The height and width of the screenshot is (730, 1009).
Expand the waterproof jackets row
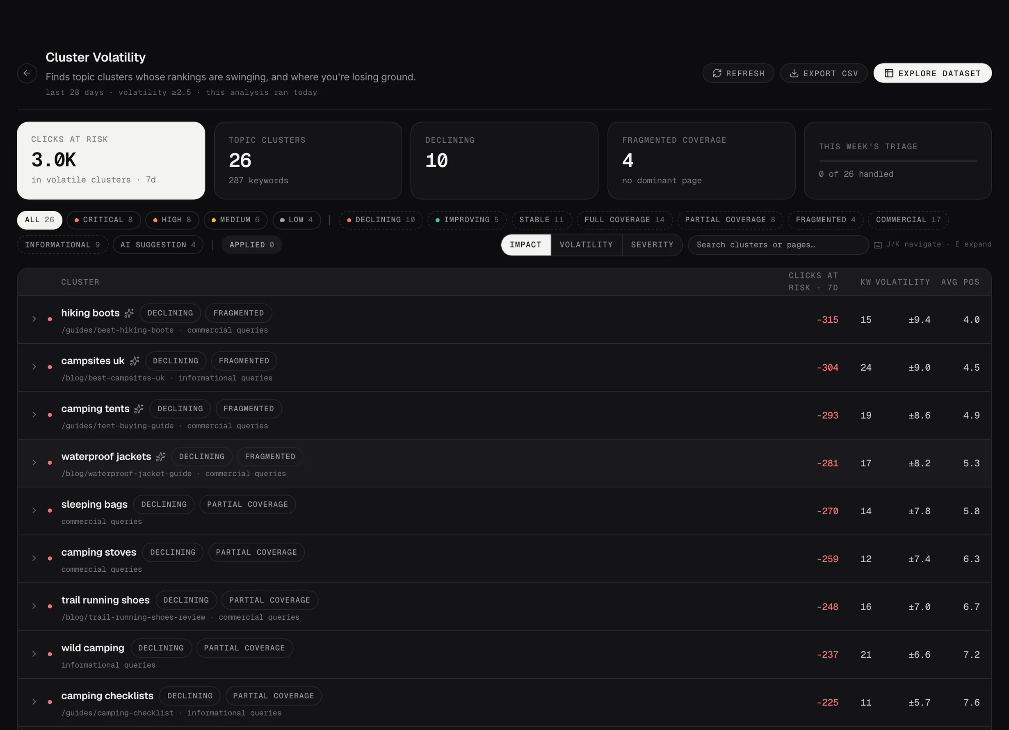tap(34, 463)
